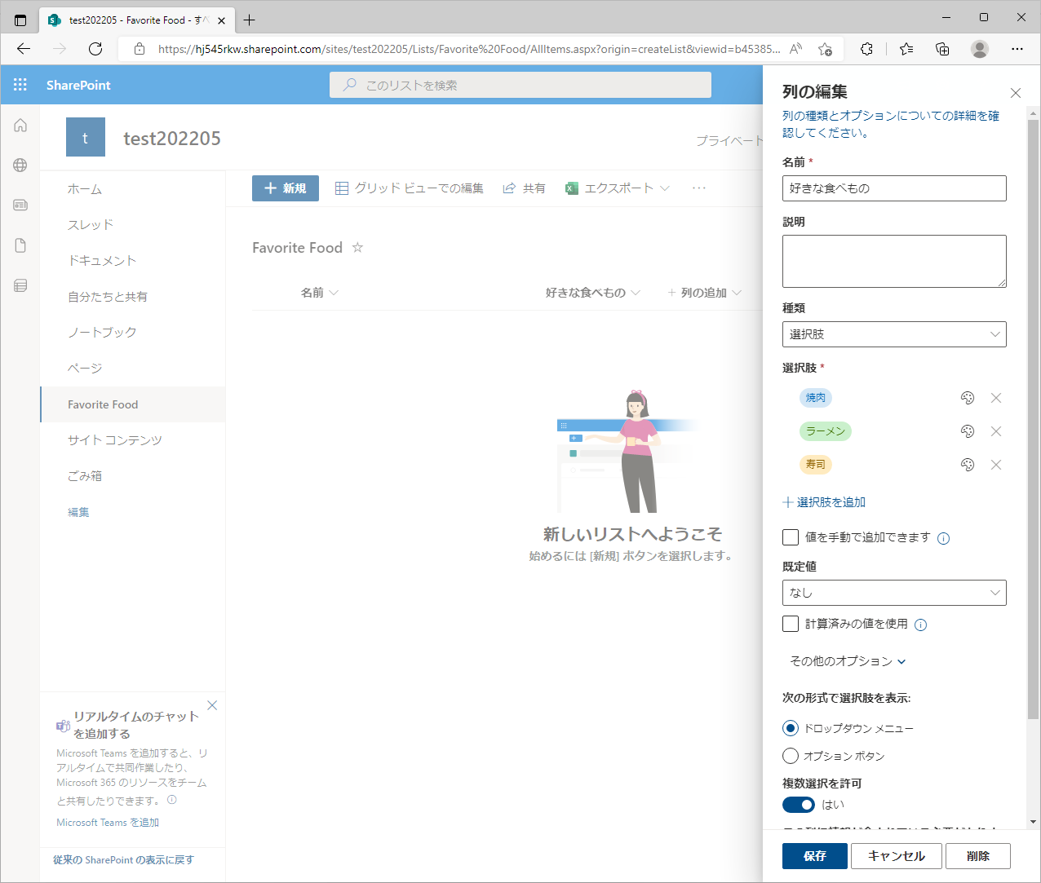Click the home icon in left rail

click(x=20, y=126)
